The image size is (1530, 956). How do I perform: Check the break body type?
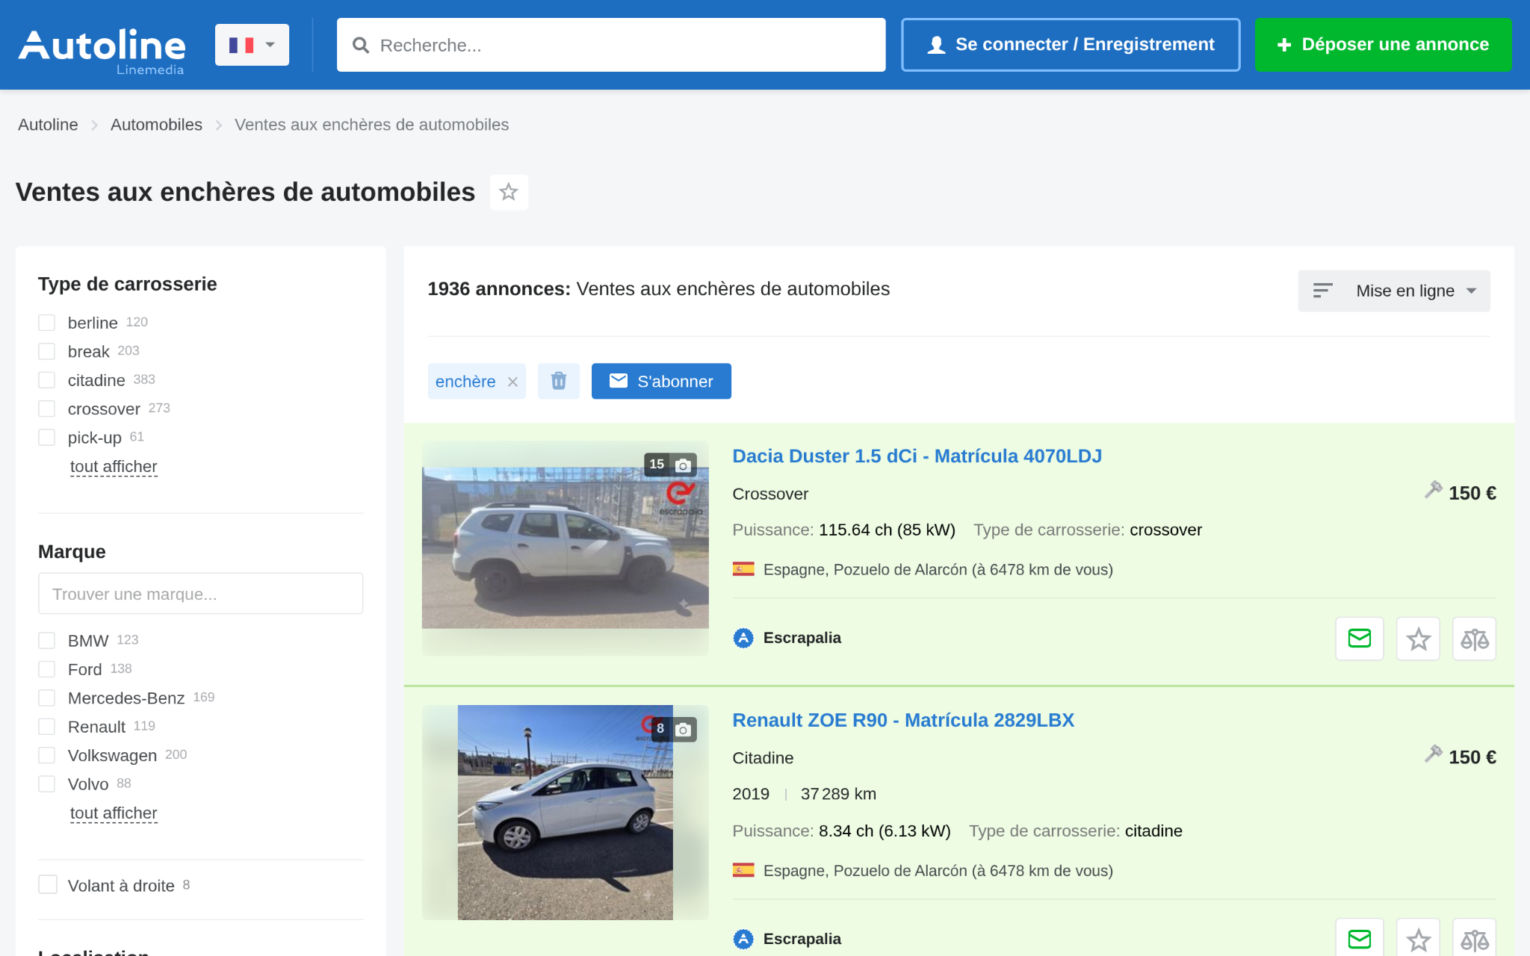pyautogui.click(x=47, y=351)
